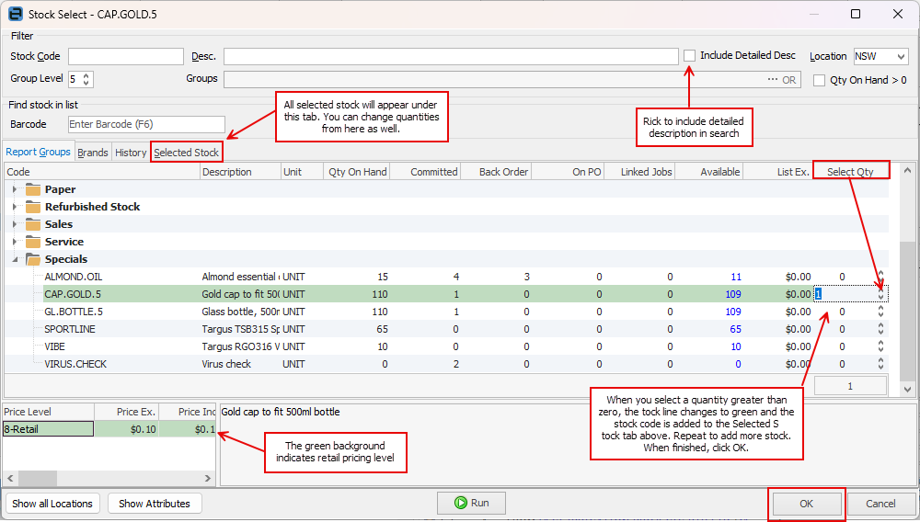Click price panel scroll-left arrow
Viewport: 920px width, 522px height.
click(x=10, y=479)
